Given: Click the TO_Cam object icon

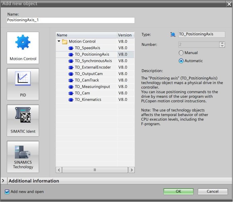Looking at the screenshot, I should pos(71,93).
